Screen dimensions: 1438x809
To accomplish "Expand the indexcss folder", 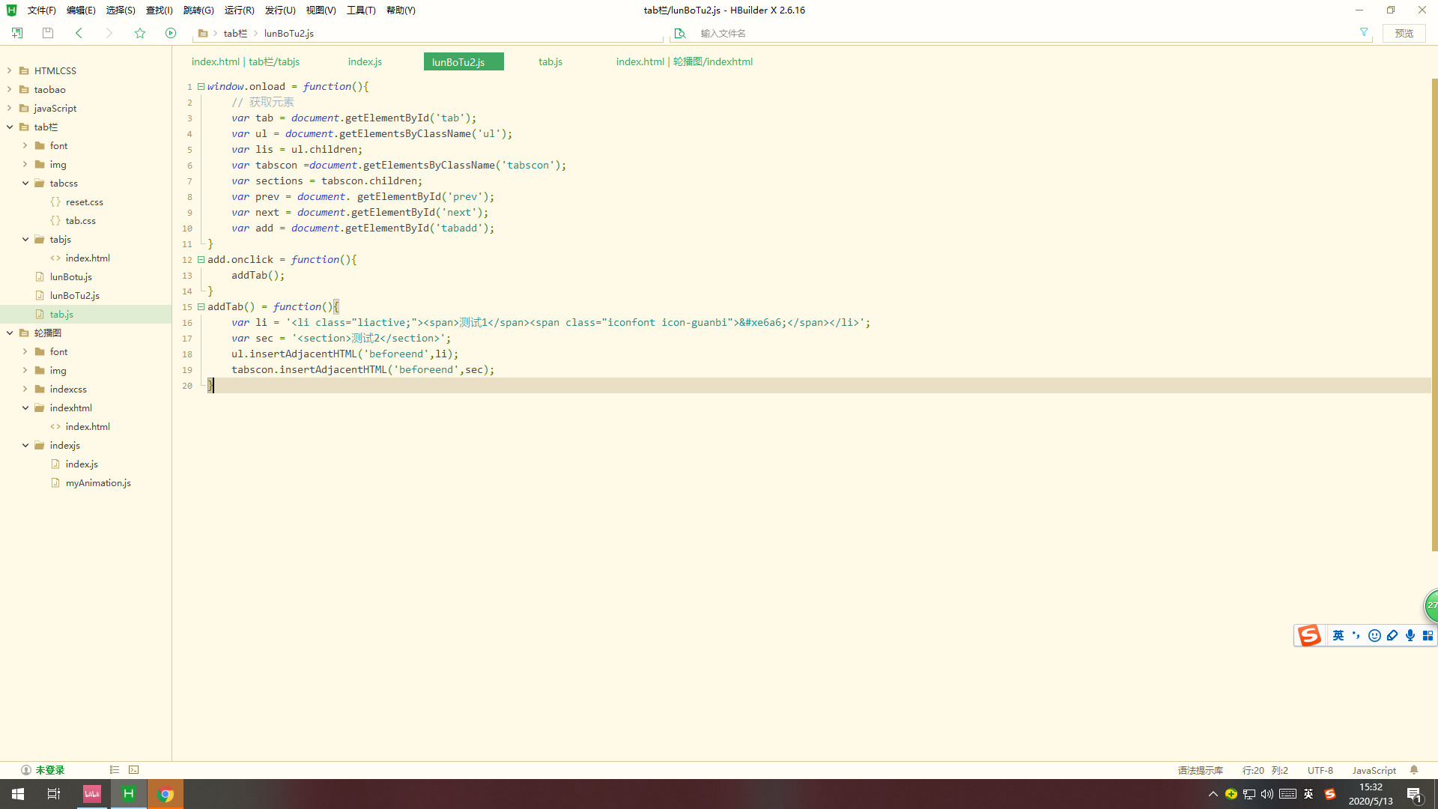I will point(25,389).
